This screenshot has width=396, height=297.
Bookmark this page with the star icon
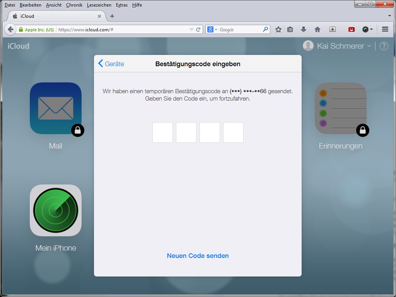click(x=278, y=29)
